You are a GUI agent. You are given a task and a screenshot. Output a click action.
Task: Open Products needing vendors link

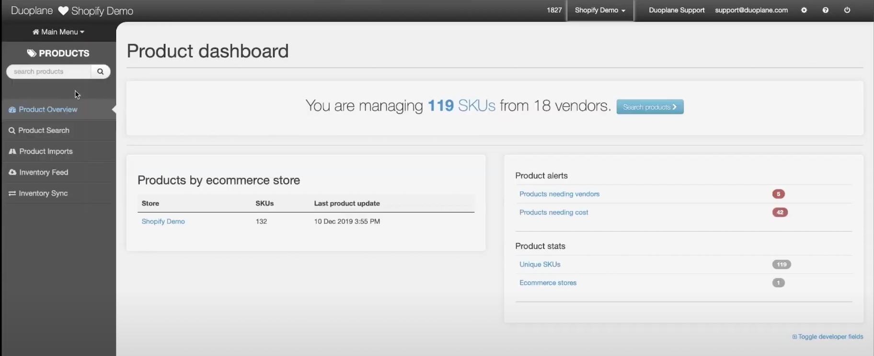559,194
